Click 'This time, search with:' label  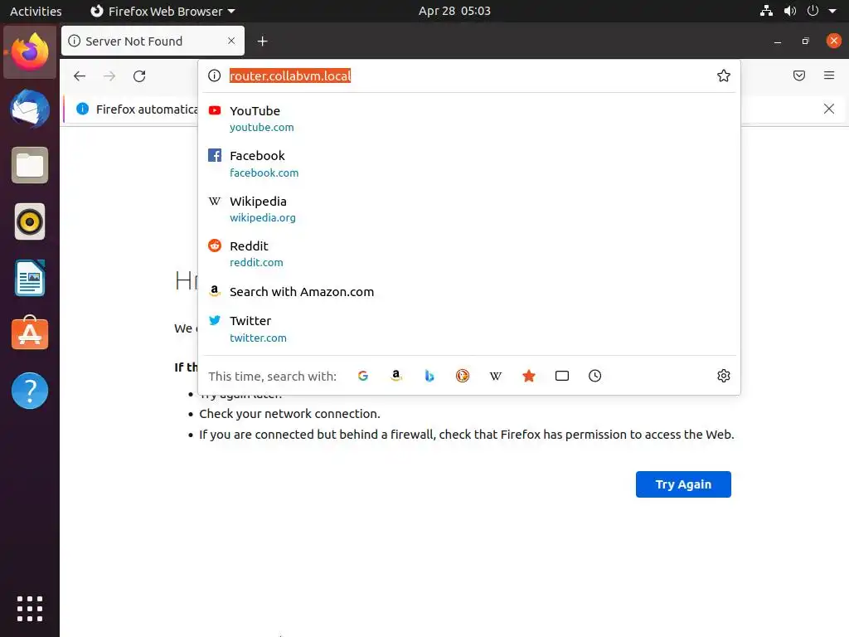[272, 377]
